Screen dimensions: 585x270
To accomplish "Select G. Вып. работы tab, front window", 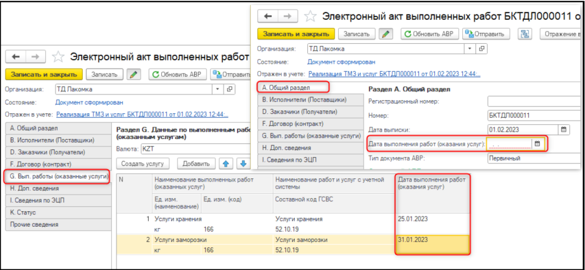I will pyautogui.click(x=310, y=136).
